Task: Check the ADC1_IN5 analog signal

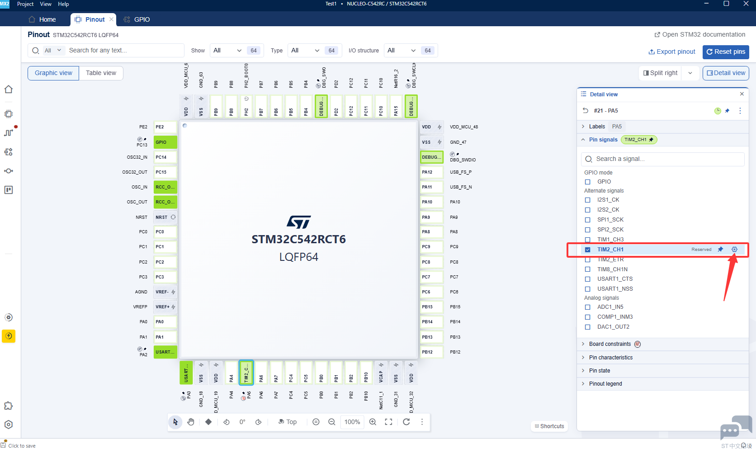Action: [x=588, y=307]
